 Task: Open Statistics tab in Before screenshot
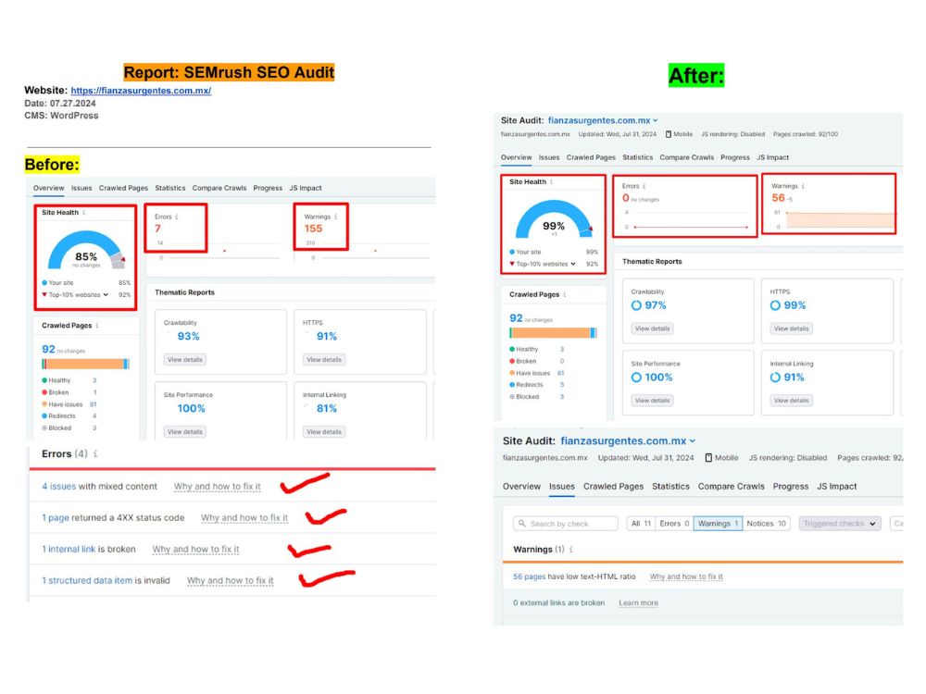(x=170, y=188)
